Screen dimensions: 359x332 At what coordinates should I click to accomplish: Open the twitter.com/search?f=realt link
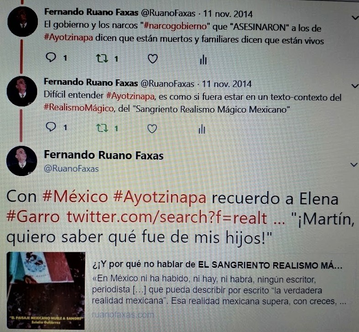point(167,217)
